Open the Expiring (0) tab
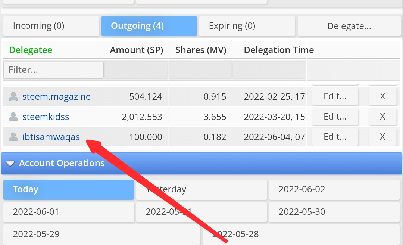This screenshot has width=403, height=245. [x=247, y=26]
